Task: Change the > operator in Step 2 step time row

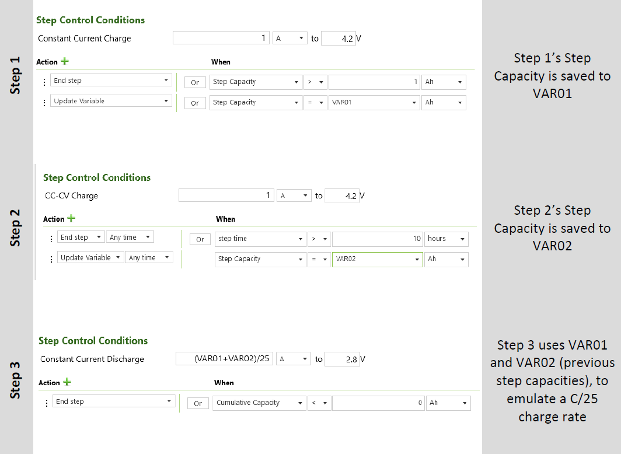Action: pos(319,239)
